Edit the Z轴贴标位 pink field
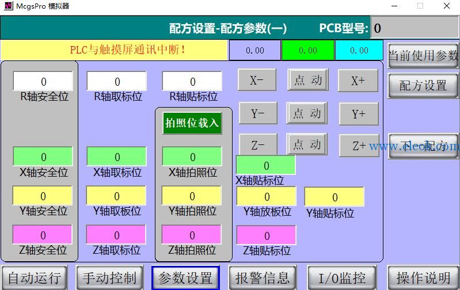Image resolution: width=460 pixels, height=290 pixels. coord(267,235)
